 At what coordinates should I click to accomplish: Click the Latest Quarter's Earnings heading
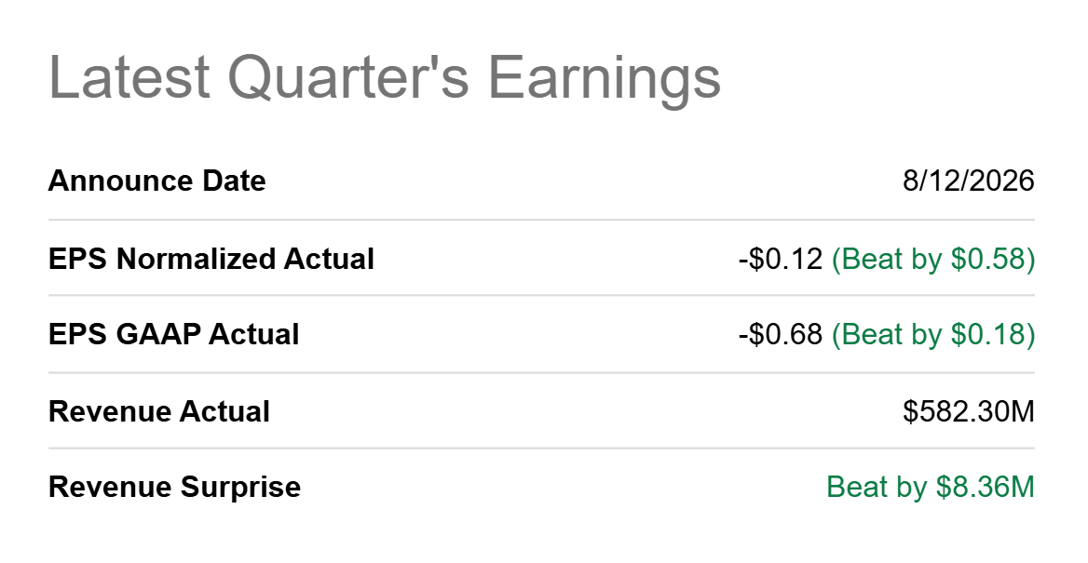tap(385, 77)
